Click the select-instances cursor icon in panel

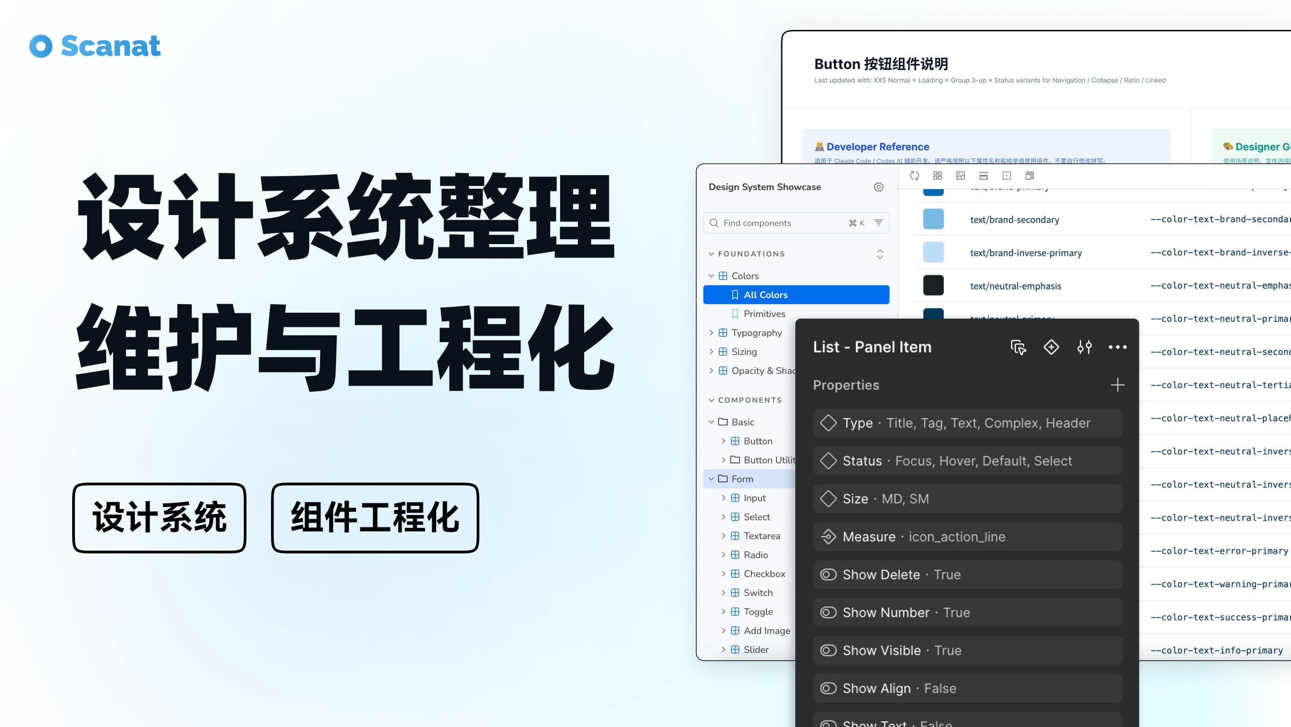point(1018,347)
